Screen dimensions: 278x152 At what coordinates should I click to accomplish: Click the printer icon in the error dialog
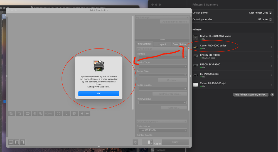point(99,66)
